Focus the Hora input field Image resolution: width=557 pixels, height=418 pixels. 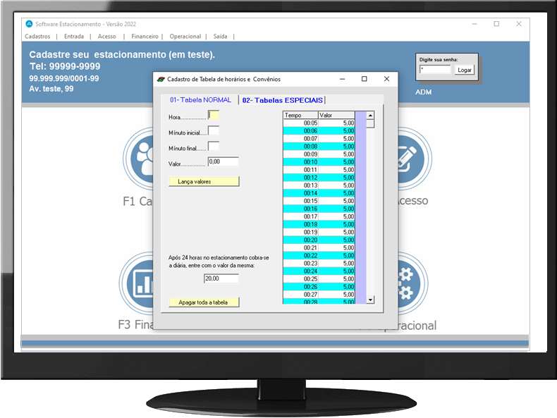[214, 115]
